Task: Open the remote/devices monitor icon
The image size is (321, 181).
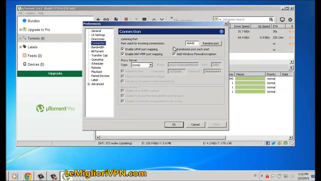Action: 282,20
